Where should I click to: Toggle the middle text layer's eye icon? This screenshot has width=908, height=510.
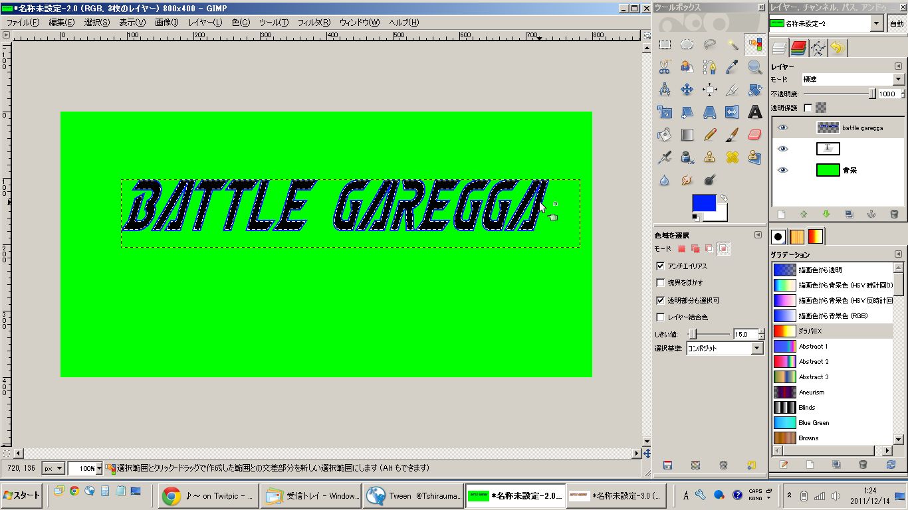point(782,149)
